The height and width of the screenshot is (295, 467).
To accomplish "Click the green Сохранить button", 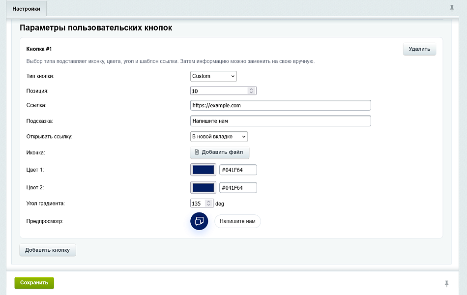I will (x=34, y=283).
